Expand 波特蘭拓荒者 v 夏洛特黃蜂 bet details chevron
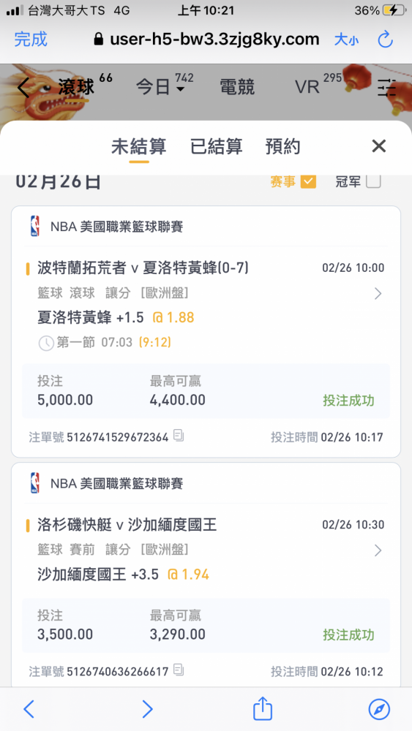 [x=378, y=294]
